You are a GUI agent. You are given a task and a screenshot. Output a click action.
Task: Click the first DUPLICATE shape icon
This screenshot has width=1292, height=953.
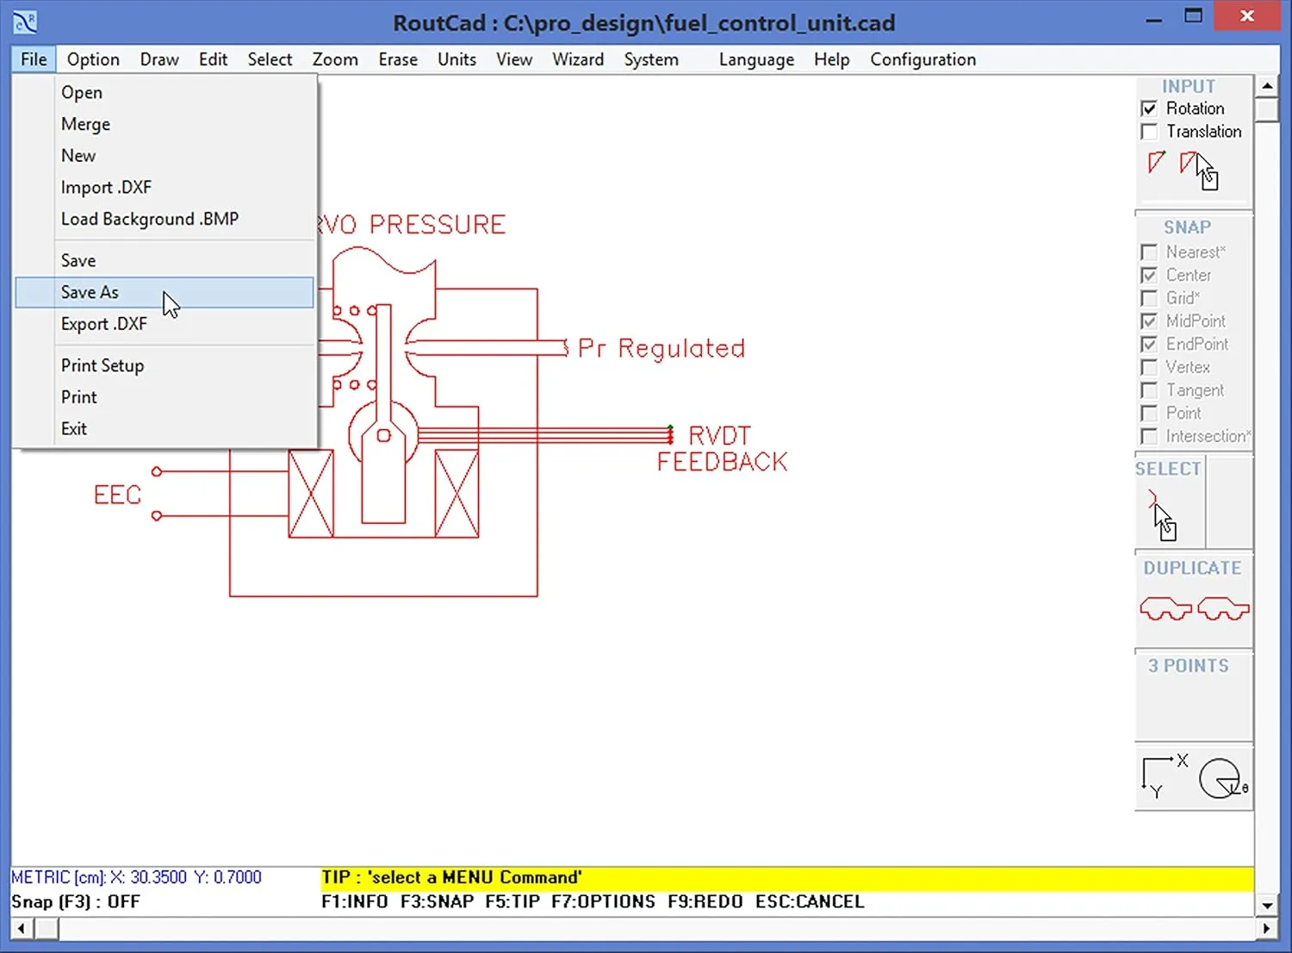(1165, 607)
